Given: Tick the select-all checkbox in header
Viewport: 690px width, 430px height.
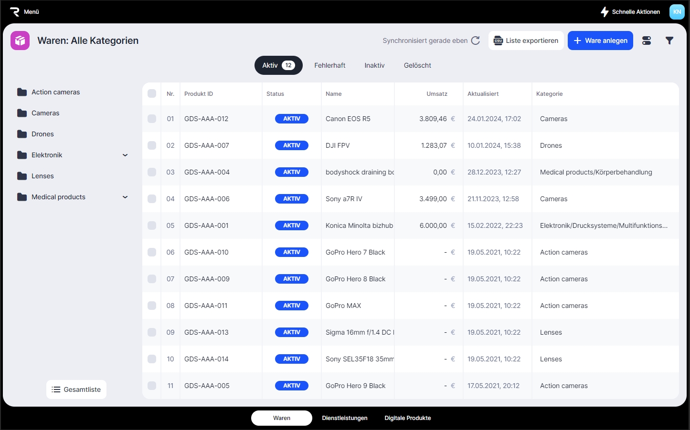Looking at the screenshot, I should 152,94.
